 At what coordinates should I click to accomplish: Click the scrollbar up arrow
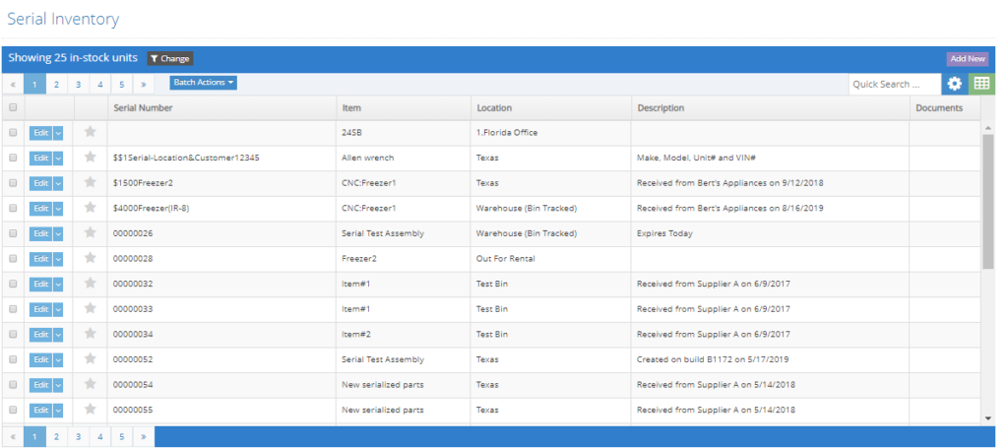988,129
